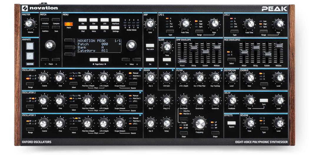Click the Delay Feedback knob

pos(232,100)
